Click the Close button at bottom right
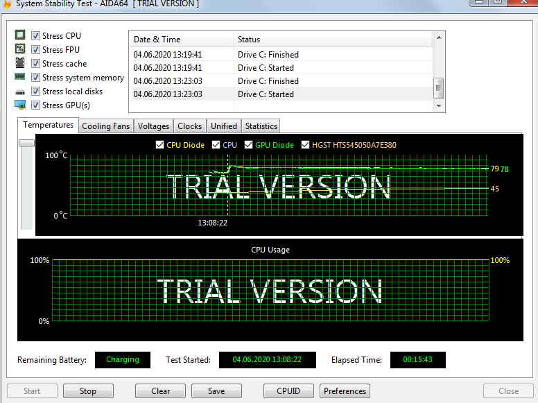 point(508,391)
